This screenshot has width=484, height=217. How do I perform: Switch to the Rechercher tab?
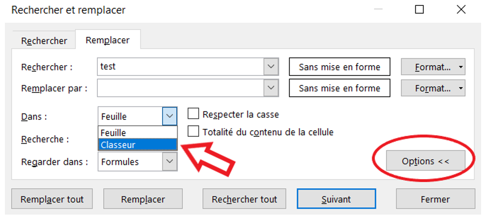pyautogui.click(x=44, y=41)
